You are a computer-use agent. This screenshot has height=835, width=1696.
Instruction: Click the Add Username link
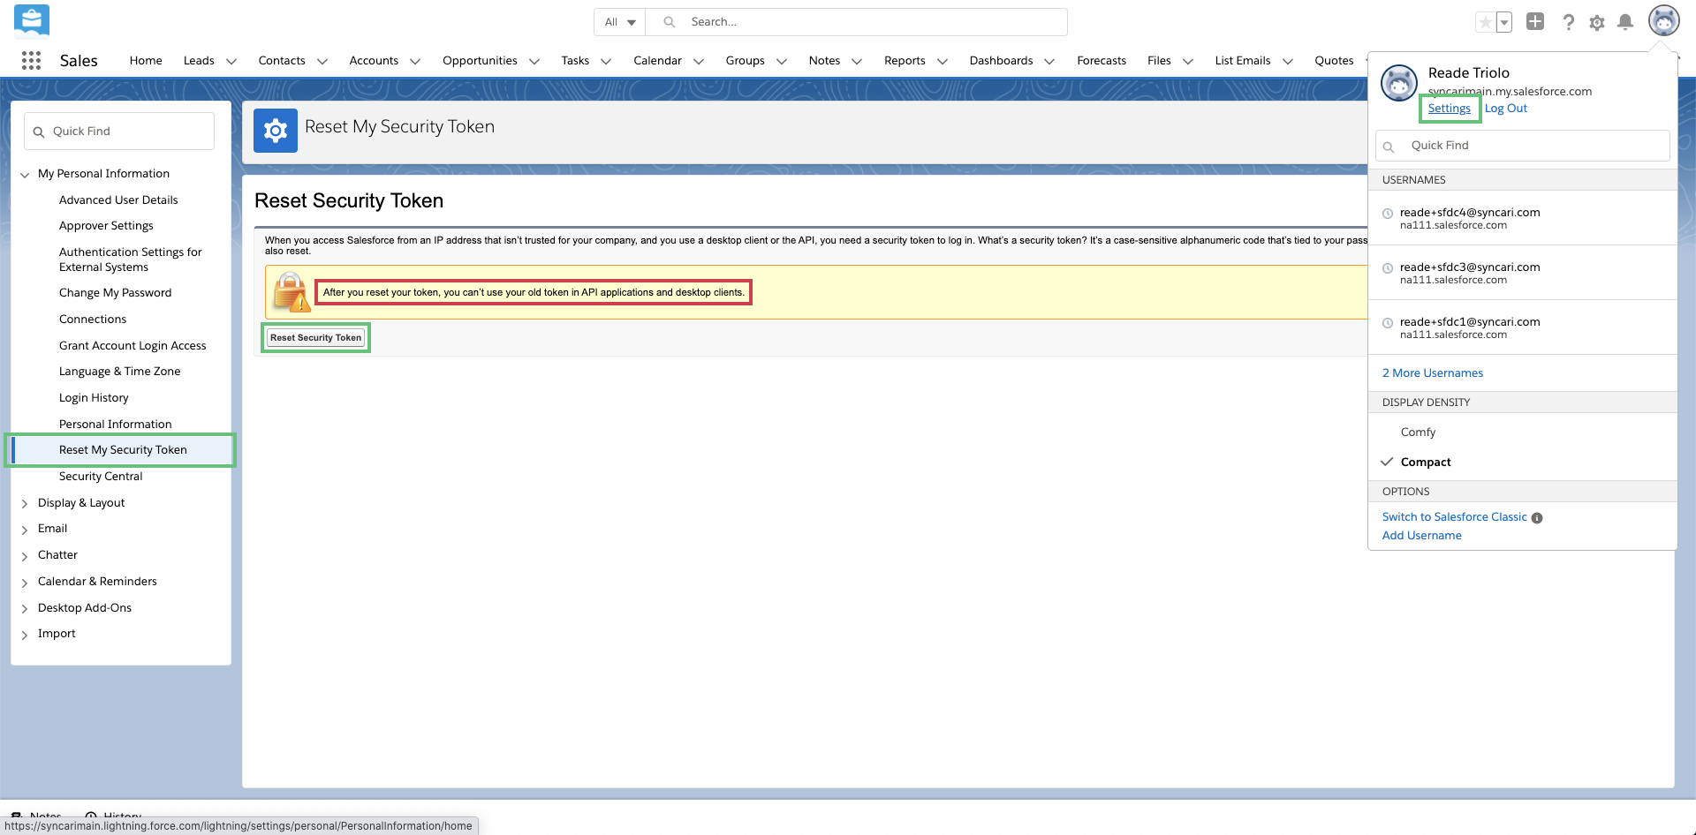coord(1422,536)
